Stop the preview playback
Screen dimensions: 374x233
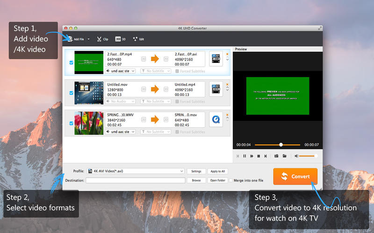click(x=259, y=156)
